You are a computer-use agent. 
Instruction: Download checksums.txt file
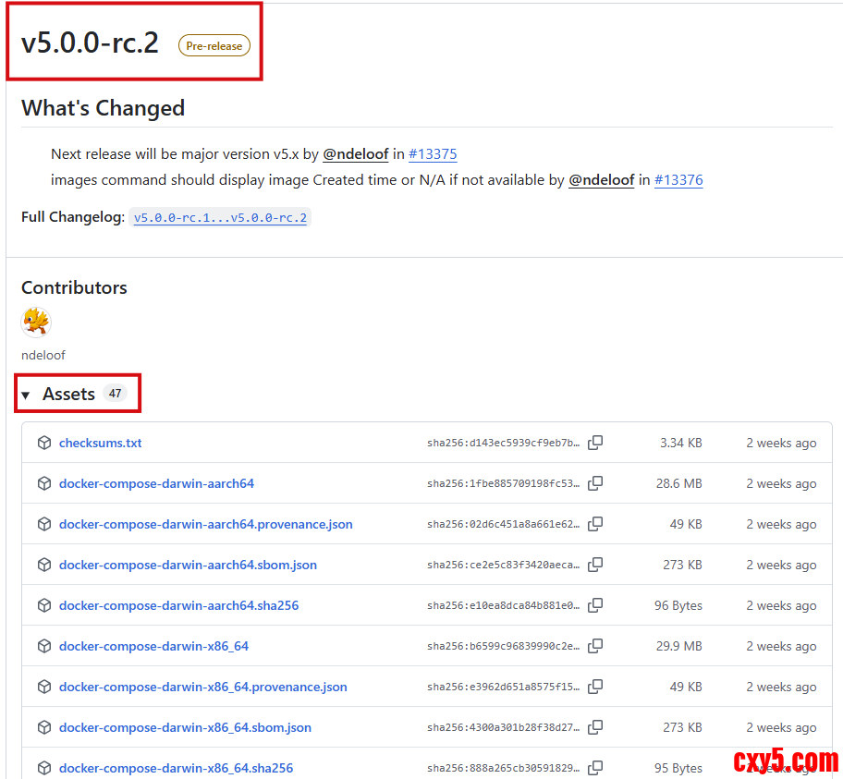(x=100, y=443)
